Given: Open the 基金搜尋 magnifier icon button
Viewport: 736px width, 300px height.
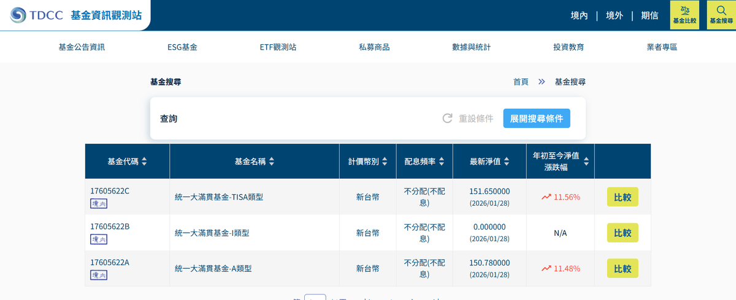Looking at the screenshot, I should [x=721, y=15].
